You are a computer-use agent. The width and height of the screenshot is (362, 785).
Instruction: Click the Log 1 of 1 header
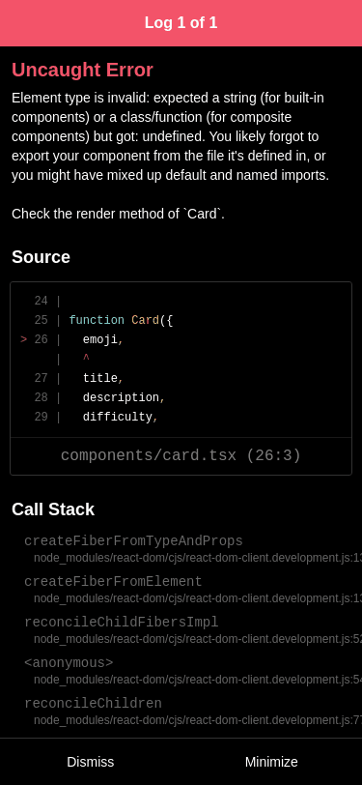(x=181, y=23)
